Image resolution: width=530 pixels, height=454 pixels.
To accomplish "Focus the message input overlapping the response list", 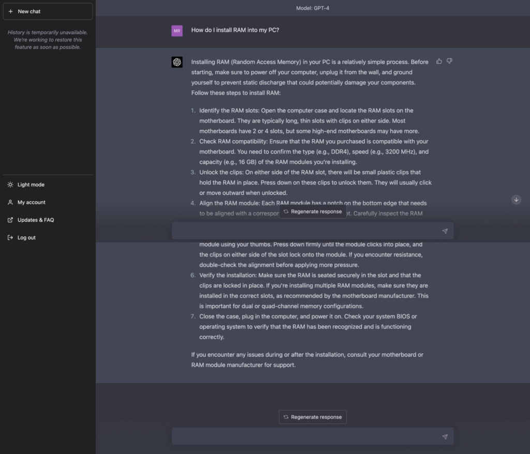I will (305, 231).
